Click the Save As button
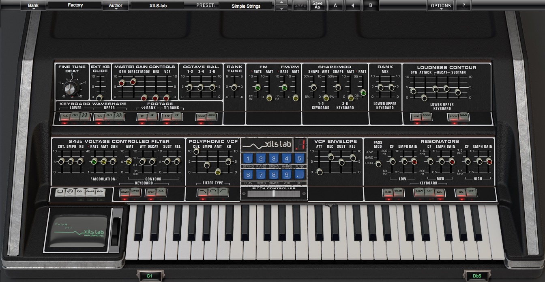 [317, 6]
